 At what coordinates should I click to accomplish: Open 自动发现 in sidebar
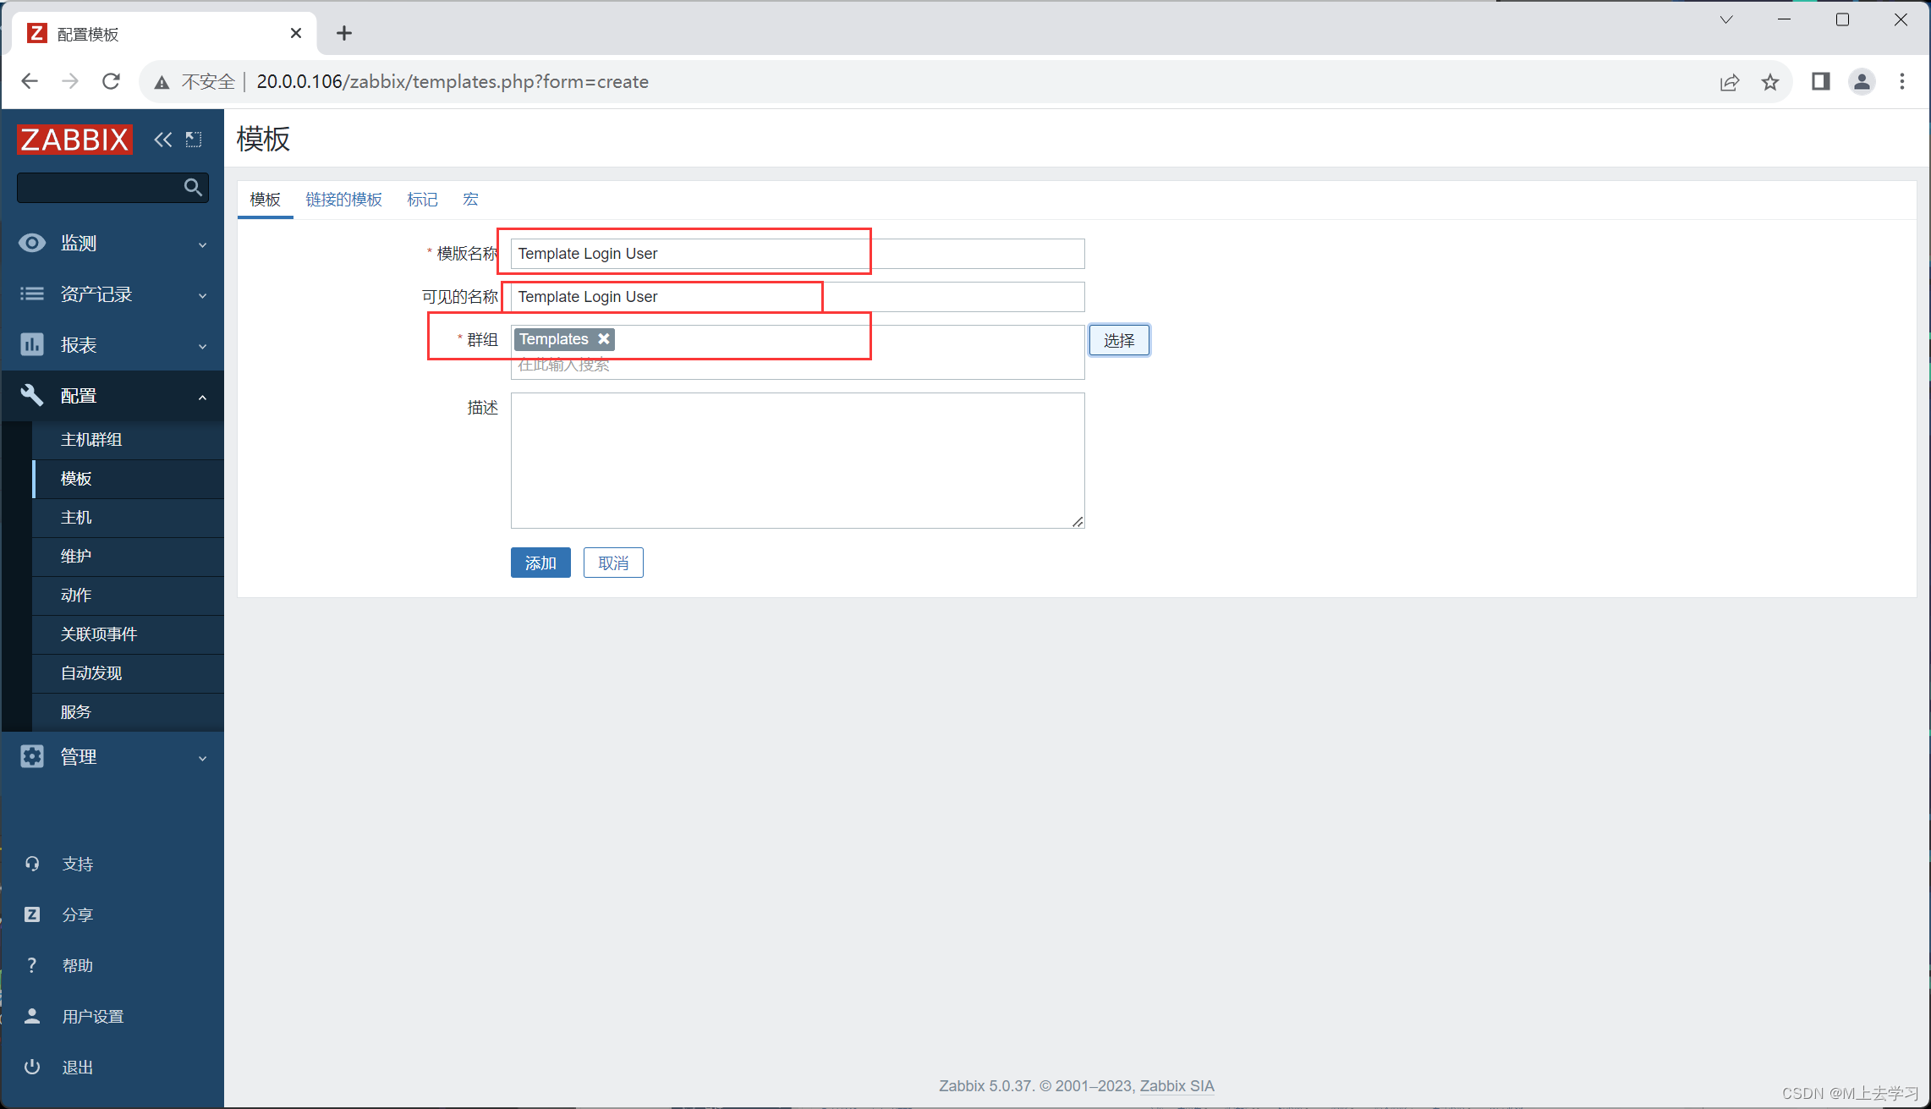[129, 673]
